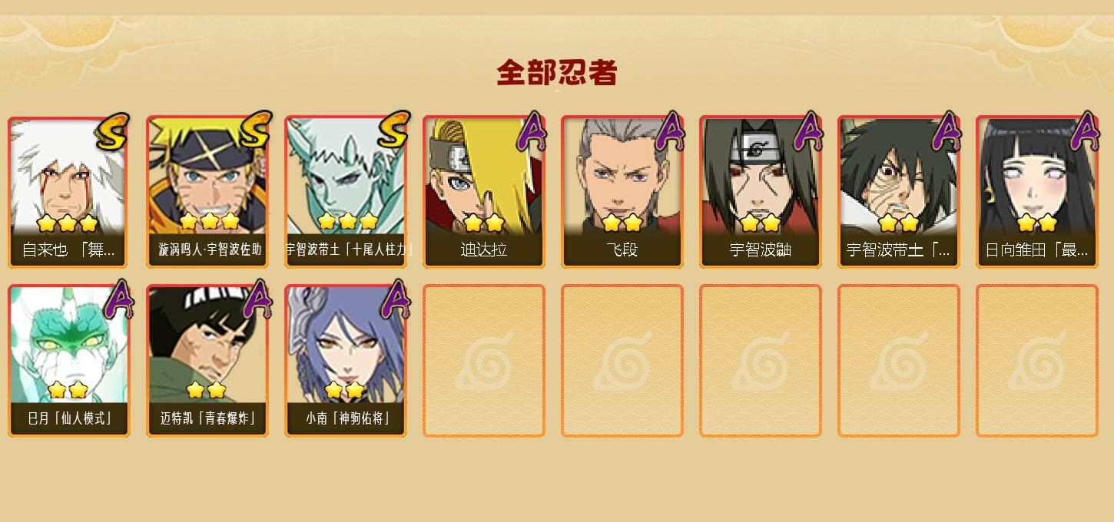Click the S rank badge on 漩涡鸣人·宇智波佐助
Screen dimensions: 1114x522
pyautogui.click(x=254, y=130)
